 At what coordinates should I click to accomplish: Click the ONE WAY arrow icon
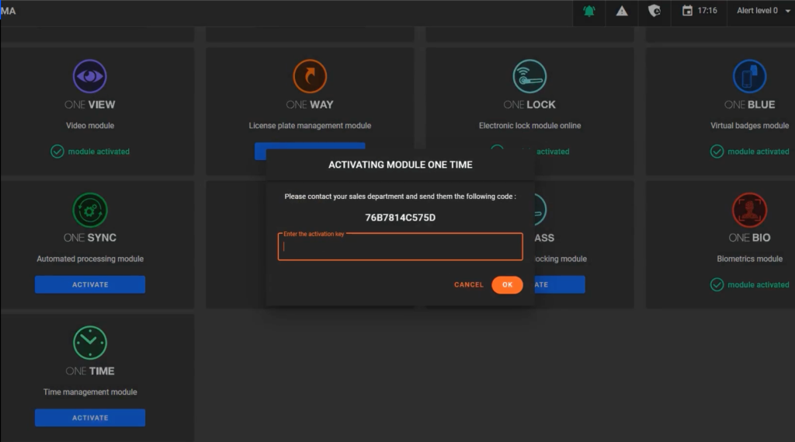310,76
